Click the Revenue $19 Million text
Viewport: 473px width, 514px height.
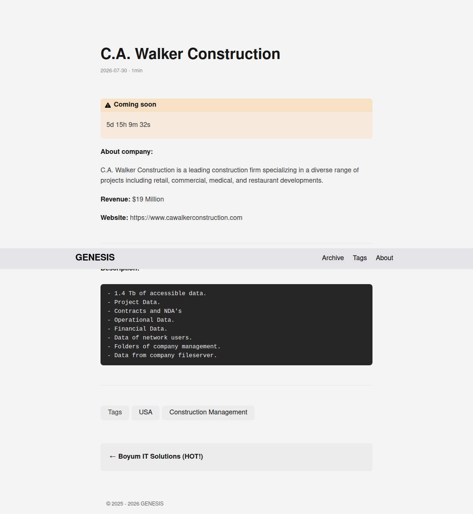(132, 199)
